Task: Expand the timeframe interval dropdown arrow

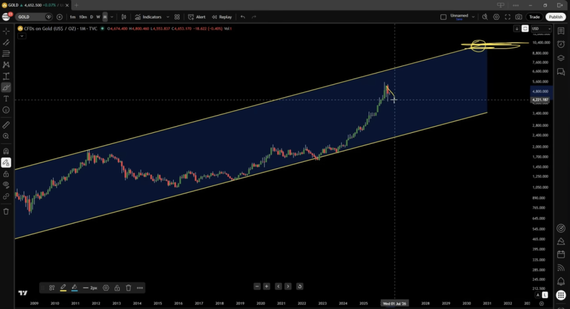Action: point(112,17)
